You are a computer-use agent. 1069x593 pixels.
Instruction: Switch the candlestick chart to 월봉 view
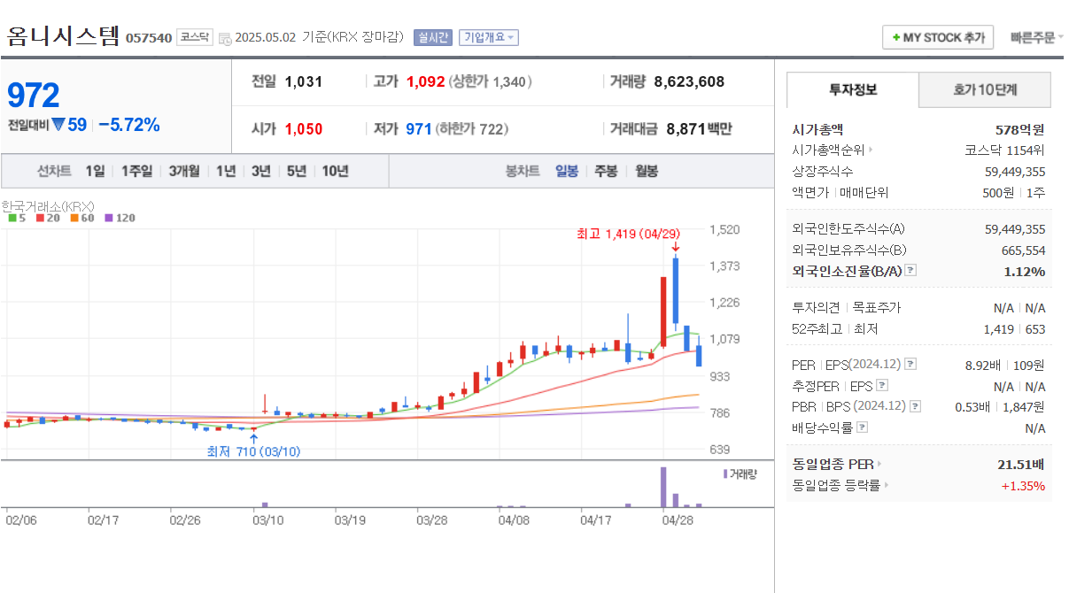(x=646, y=170)
